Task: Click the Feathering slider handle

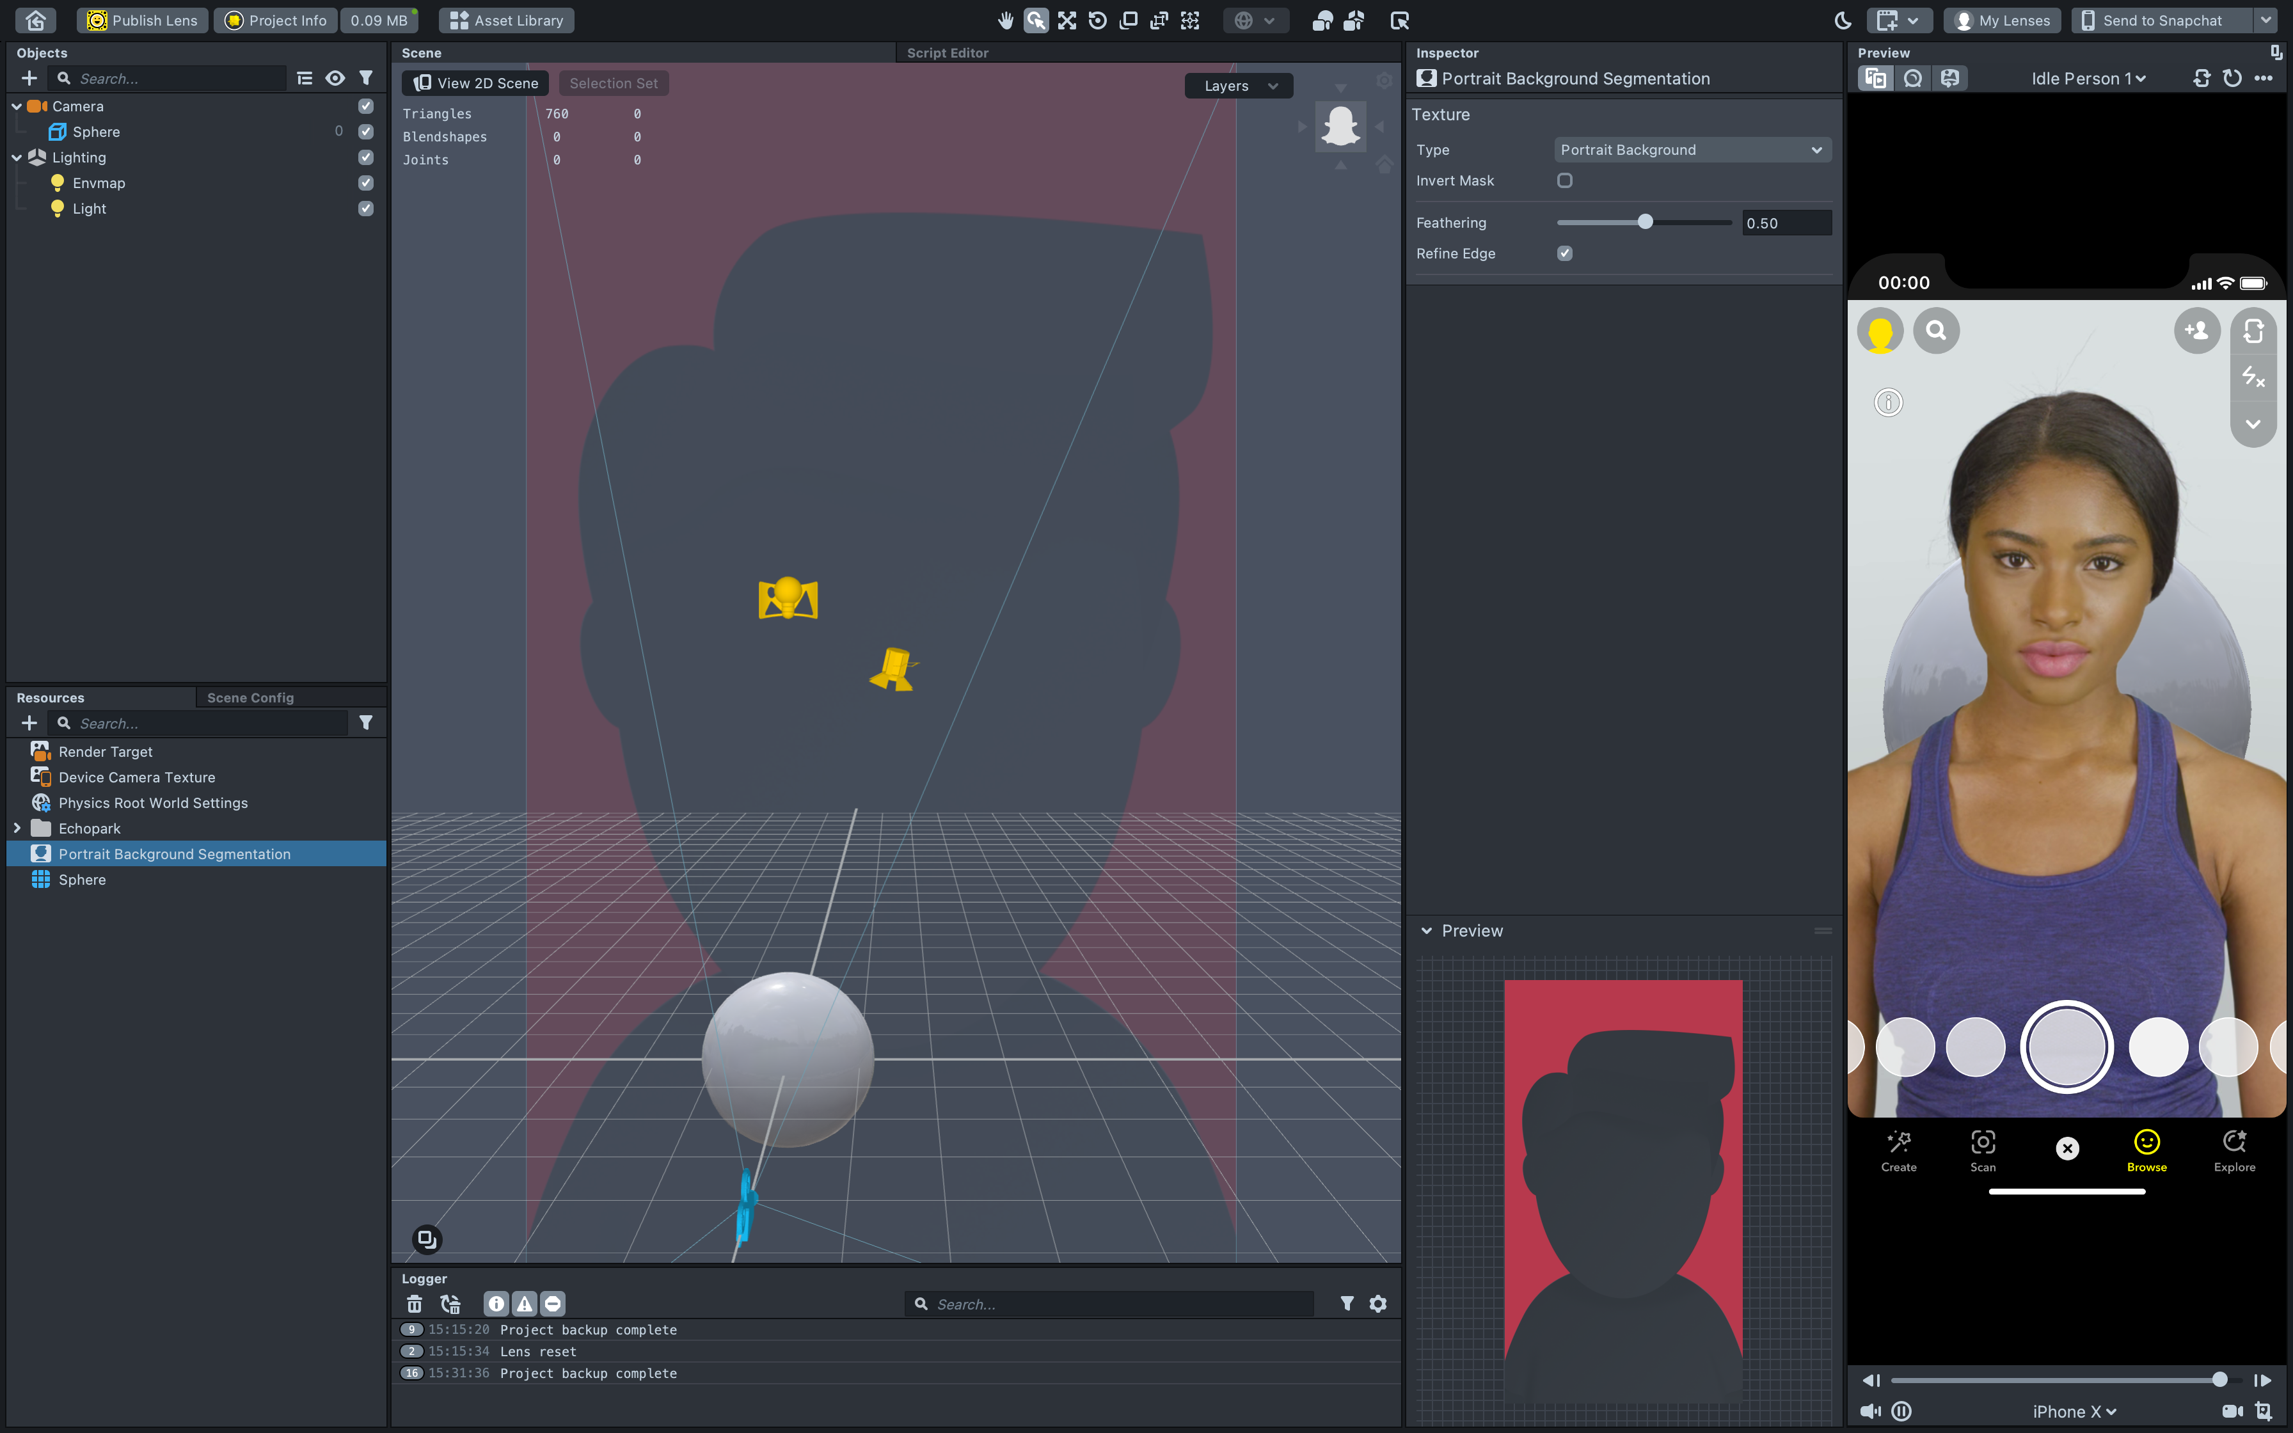Action: pos(1645,222)
